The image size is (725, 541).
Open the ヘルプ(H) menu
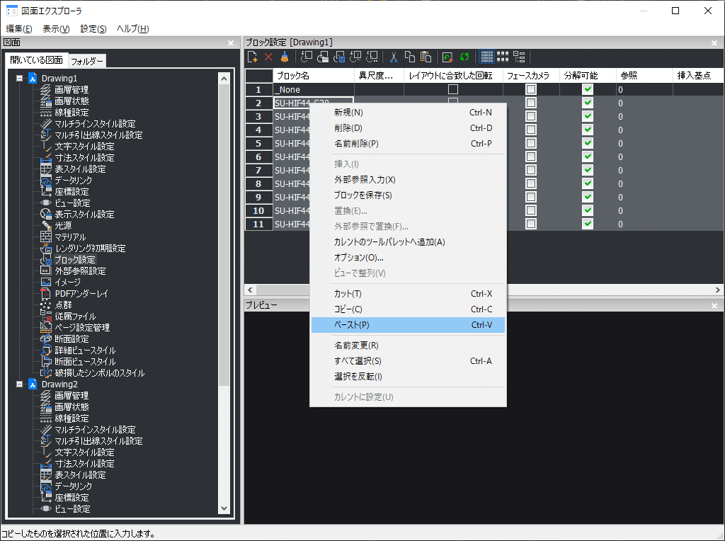click(132, 28)
